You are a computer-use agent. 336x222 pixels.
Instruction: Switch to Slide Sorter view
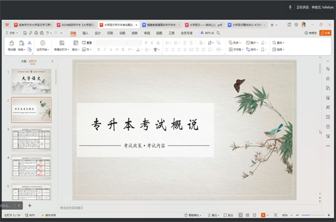248,215
